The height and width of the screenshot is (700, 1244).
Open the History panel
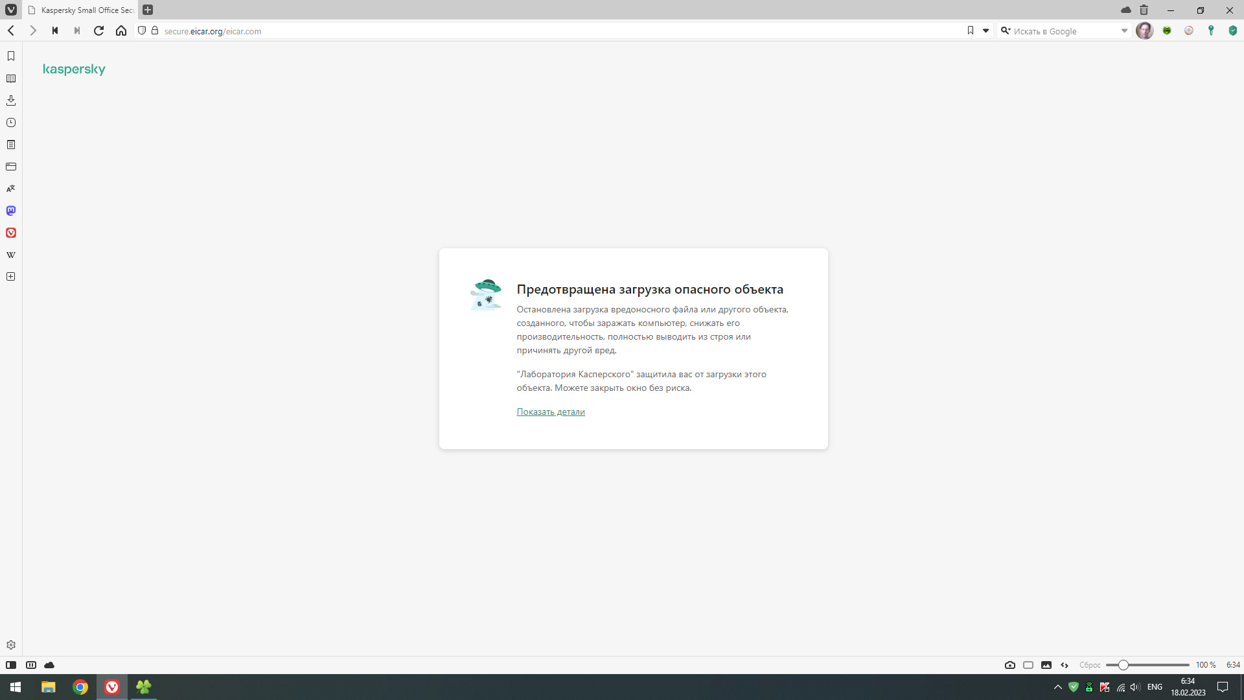click(x=11, y=122)
